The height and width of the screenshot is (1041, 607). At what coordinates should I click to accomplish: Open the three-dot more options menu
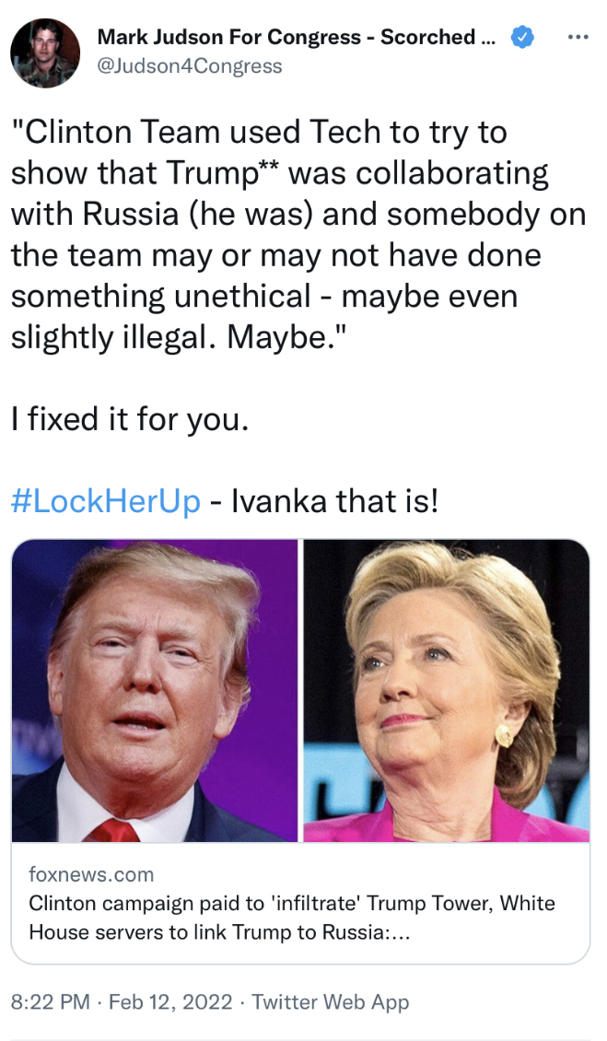click(x=578, y=37)
